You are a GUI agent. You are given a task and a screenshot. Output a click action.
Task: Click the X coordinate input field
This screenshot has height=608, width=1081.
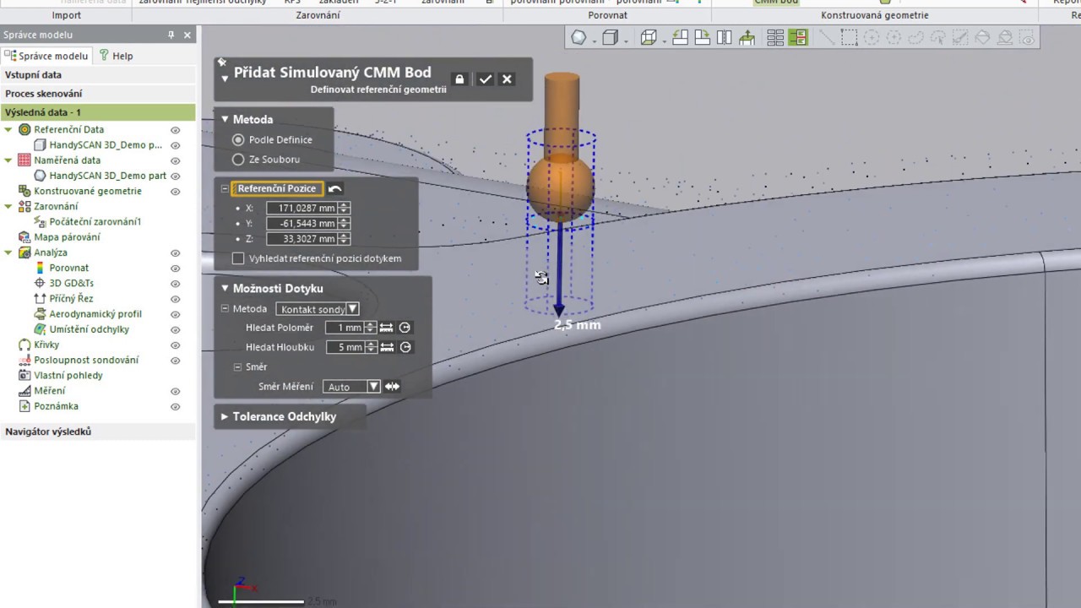[301, 208]
